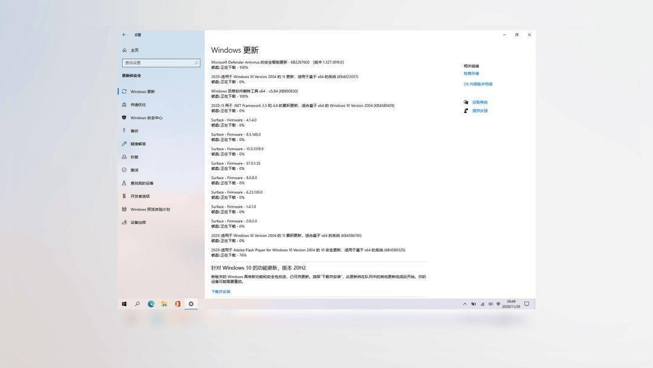
Task: Click the 更新和安全 sidebar heading
Action: [132, 76]
